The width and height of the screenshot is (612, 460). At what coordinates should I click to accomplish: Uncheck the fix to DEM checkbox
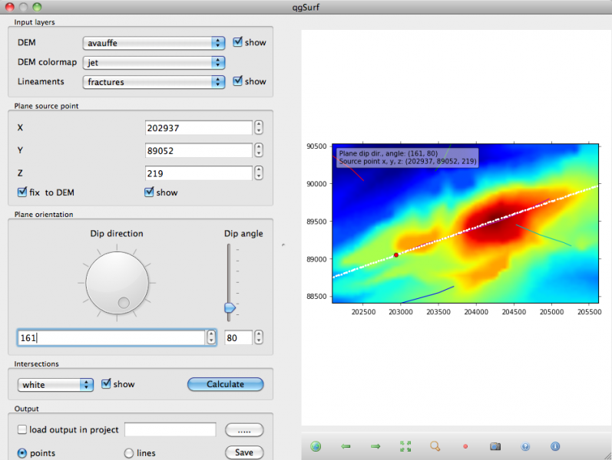[x=22, y=192]
